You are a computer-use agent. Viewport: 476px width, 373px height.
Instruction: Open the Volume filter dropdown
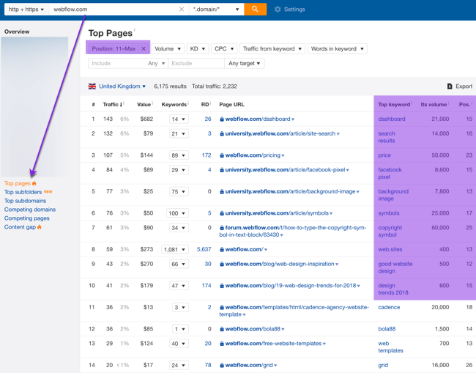click(x=168, y=49)
